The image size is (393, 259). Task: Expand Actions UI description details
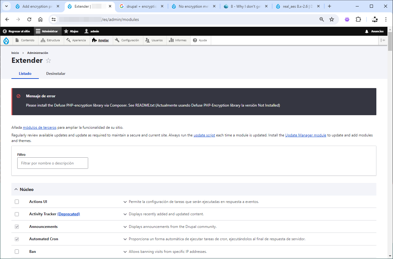[125, 202]
